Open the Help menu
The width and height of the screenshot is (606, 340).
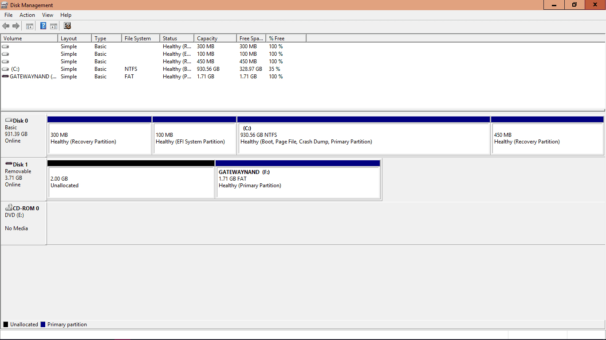66,15
